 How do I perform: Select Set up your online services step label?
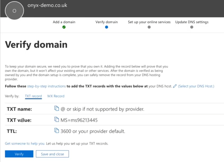(149, 22)
